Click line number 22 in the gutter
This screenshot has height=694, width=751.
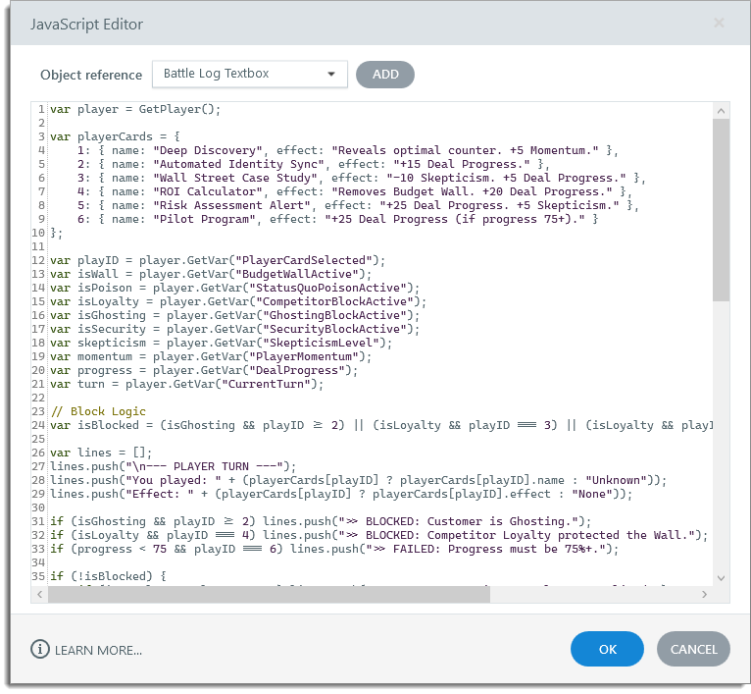(x=38, y=399)
